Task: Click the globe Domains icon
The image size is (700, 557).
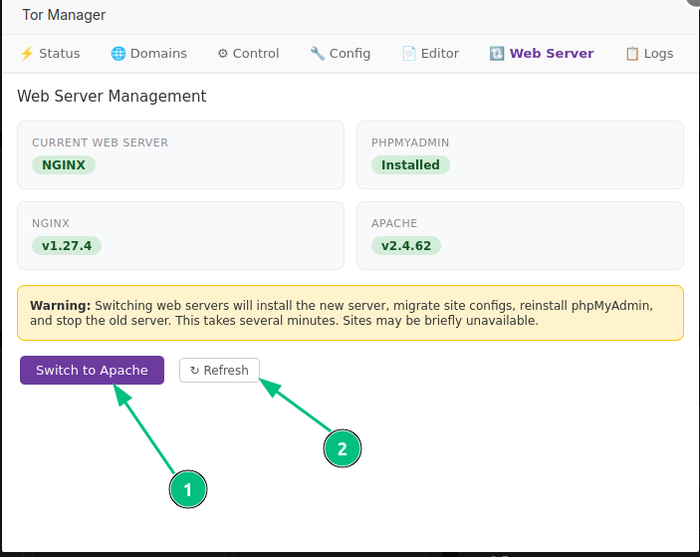Action: (x=118, y=54)
